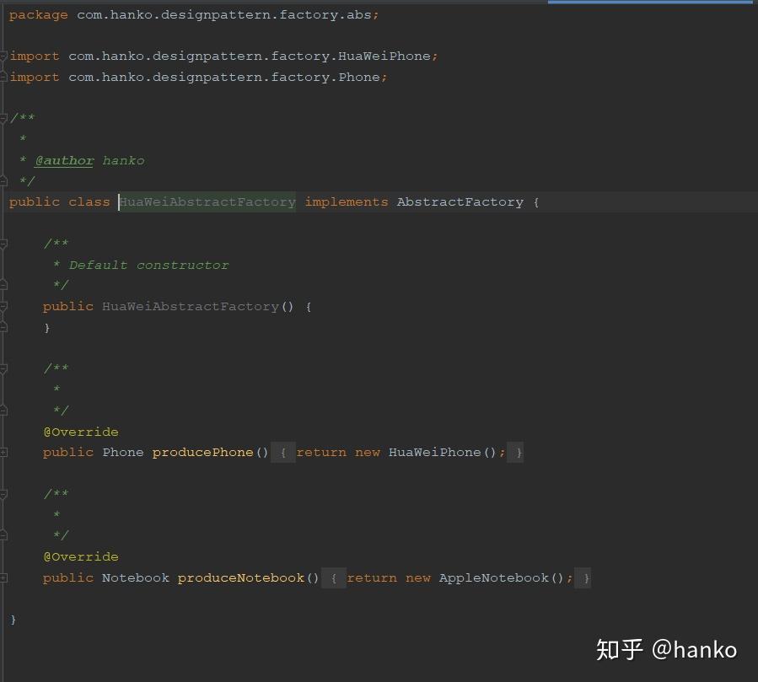Collapse the import statements block
This screenshot has width=758, height=682.
(x=3, y=56)
